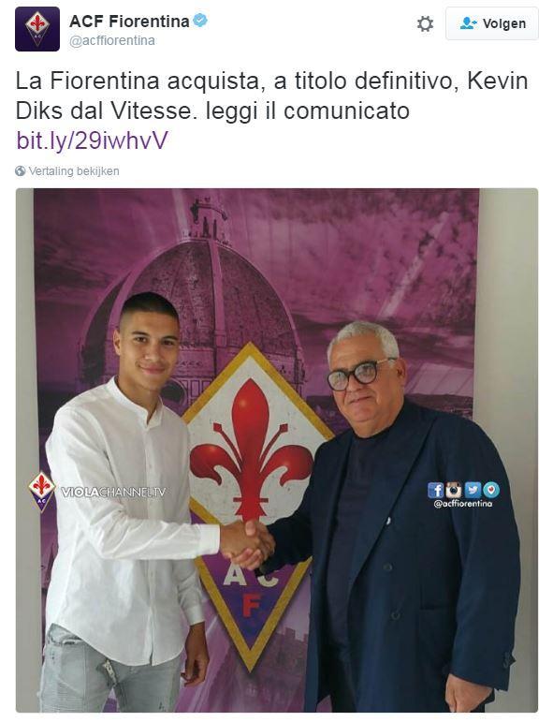The image size is (553, 722).
Task: Click the tweet text about Kevin Diks
Action: (271, 96)
